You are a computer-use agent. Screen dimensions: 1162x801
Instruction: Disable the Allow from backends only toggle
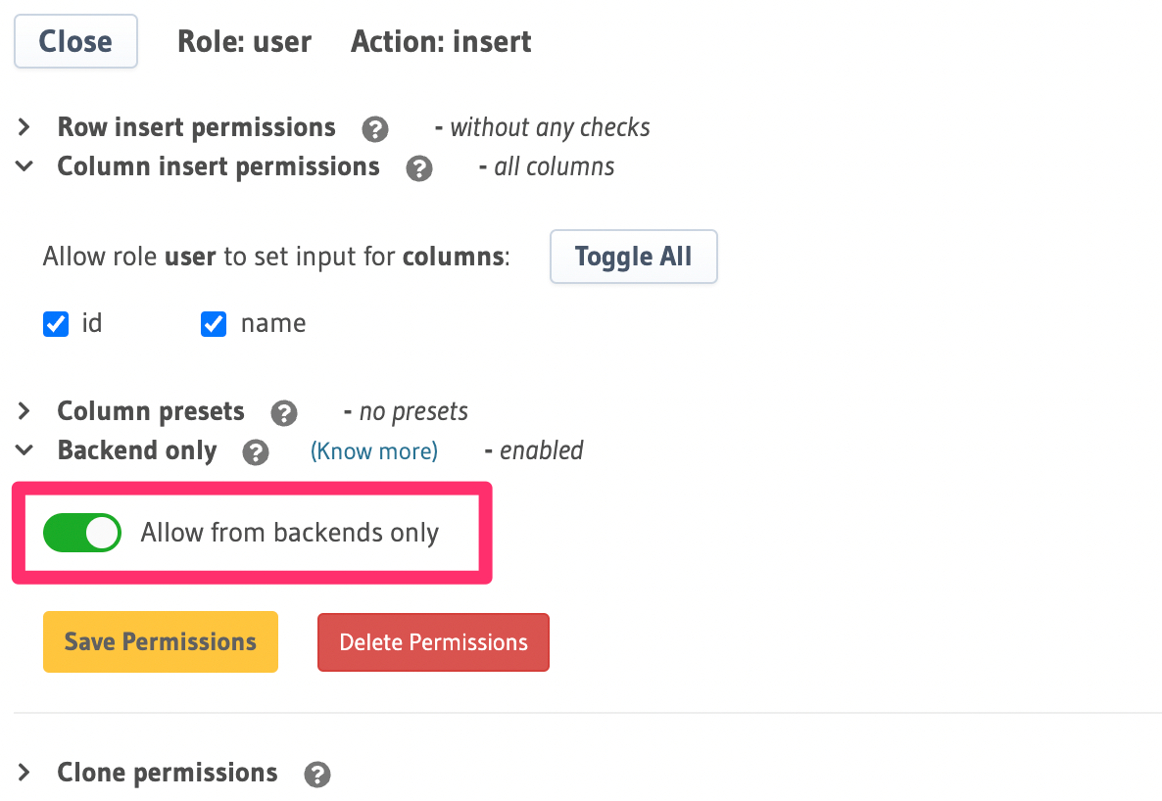pyautogui.click(x=82, y=533)
